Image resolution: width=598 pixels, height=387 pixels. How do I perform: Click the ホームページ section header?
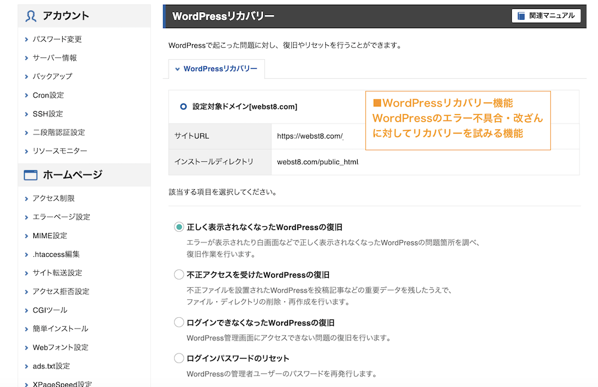coord(84,175)
